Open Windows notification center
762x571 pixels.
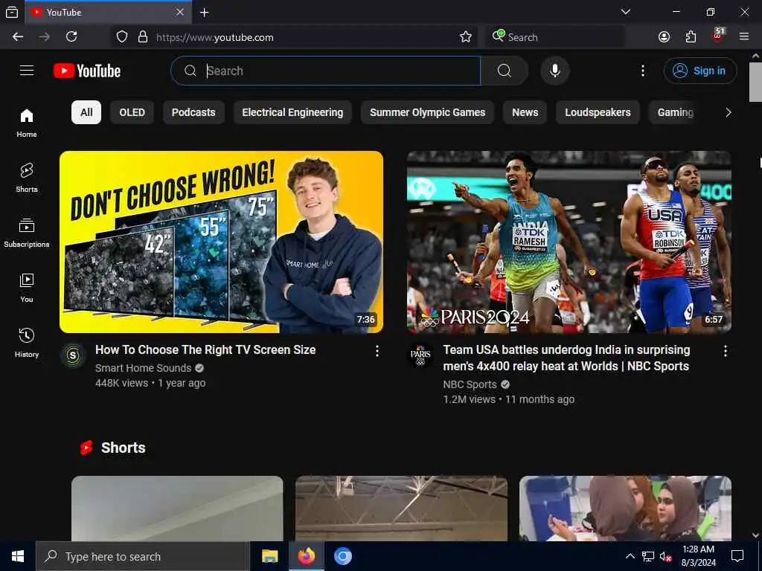(737, 556)
